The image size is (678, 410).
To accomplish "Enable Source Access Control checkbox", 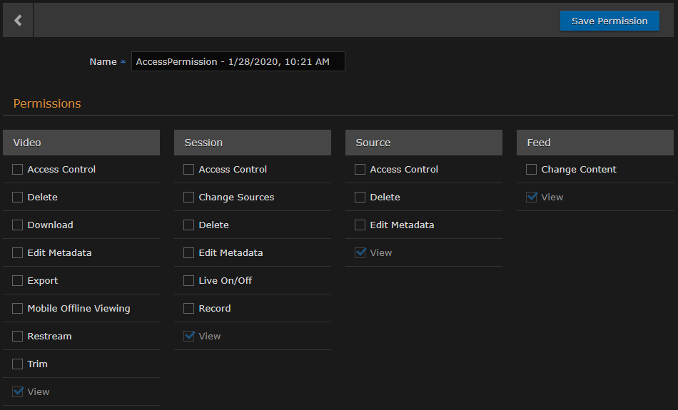I will 360,170.
